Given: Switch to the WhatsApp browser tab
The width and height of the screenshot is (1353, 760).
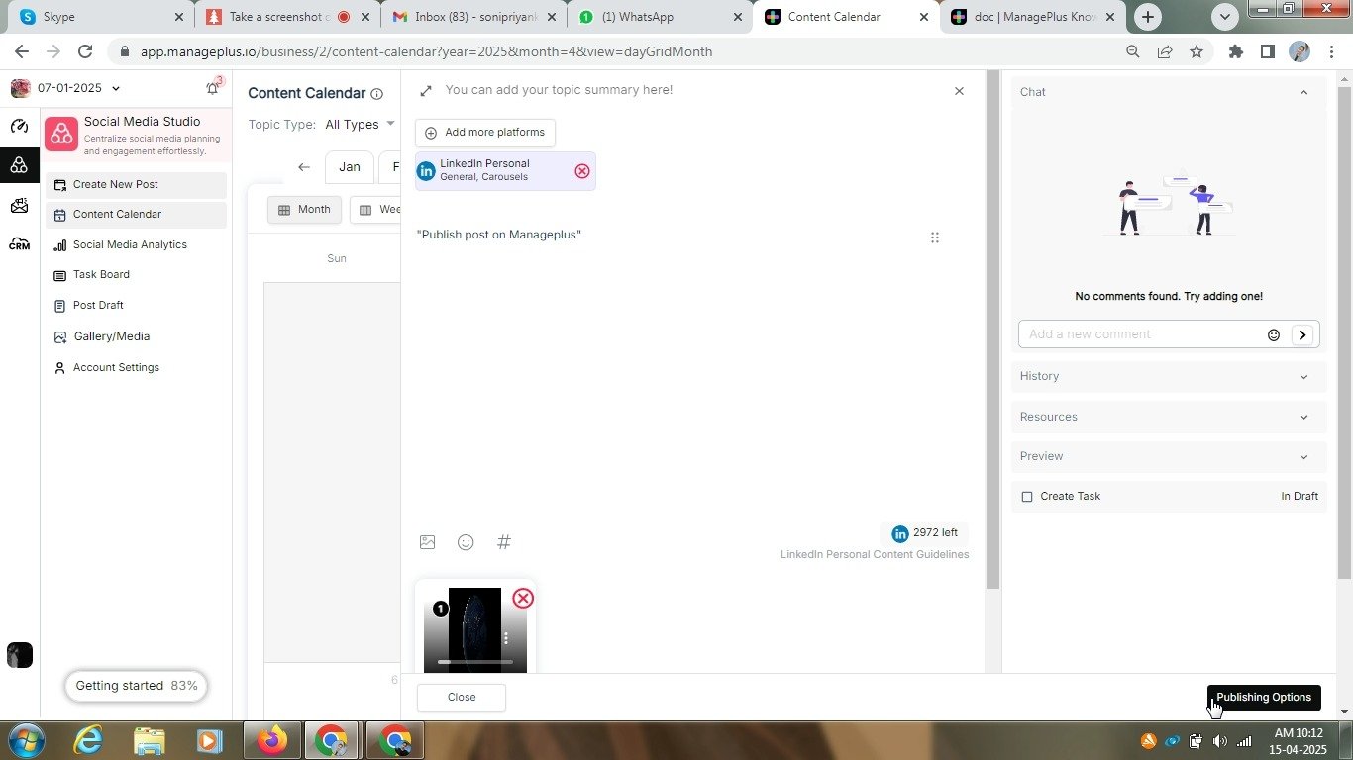Looking at the screenshot, I should (x=659, y=17).
